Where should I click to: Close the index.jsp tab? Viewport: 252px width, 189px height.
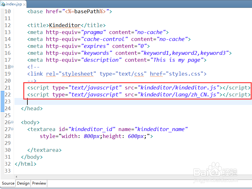click(x=24, y=5)
